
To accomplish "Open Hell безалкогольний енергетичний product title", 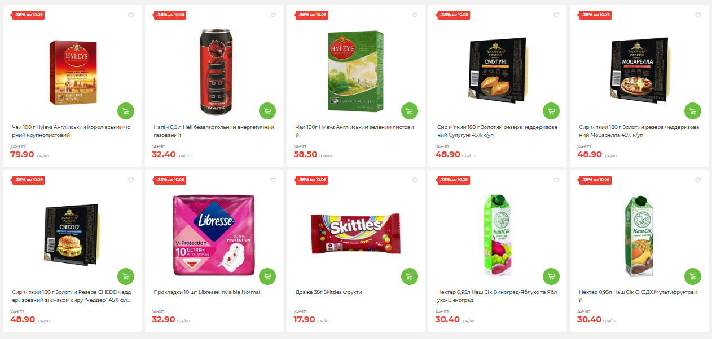I will [213, 131].
